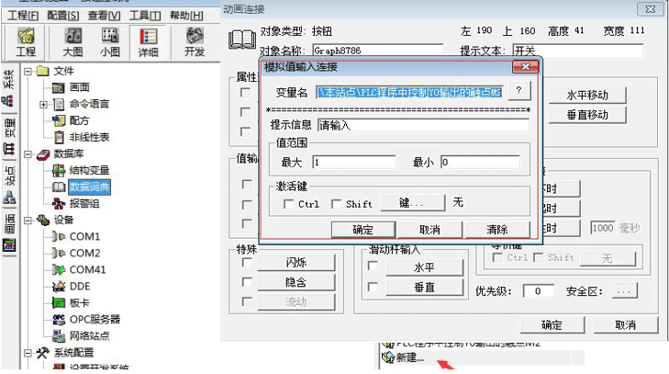Select 配方 tree item icon

(59, 120)
